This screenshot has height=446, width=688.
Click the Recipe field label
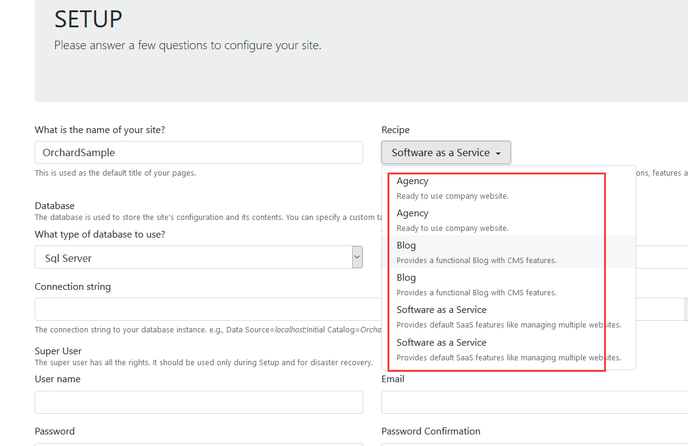coord(395,129)
